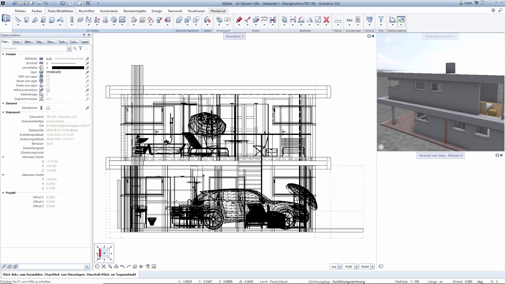Click the Stiftdicke 0.25 line preview
This screenshot has height=284, width=505.
pos(69,59)
